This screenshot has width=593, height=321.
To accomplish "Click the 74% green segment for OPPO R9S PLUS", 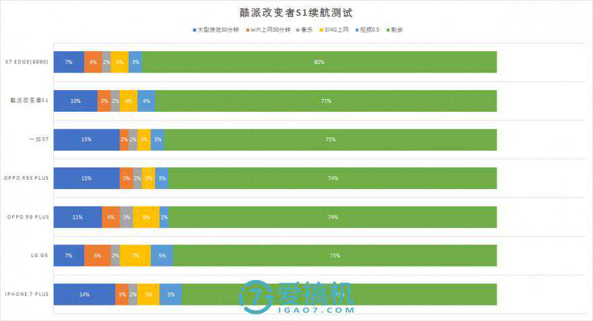I will tap(332, 178).
